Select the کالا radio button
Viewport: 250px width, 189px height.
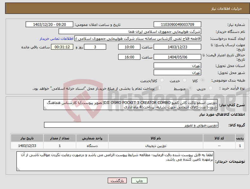coord(202,80)
